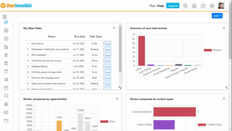232x131 pixels.
Task: View the Participate in meeting task
Action: pos(107,49)
